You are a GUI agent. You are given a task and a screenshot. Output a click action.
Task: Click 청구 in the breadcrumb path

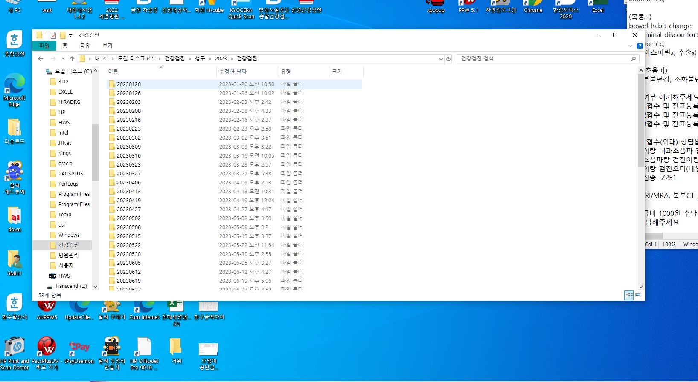[200, 59]
